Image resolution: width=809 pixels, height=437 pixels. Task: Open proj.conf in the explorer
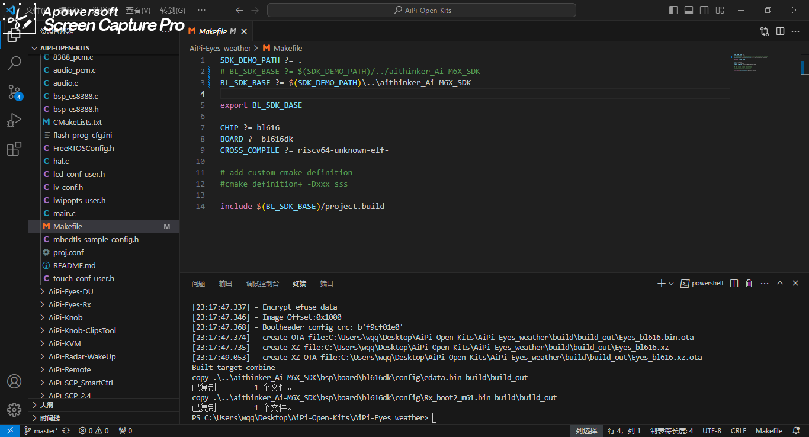click(104, 252)
